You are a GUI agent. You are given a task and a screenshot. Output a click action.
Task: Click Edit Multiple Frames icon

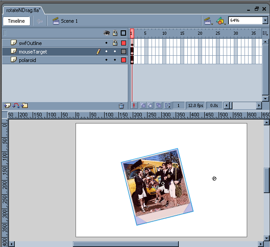[159, 106]
